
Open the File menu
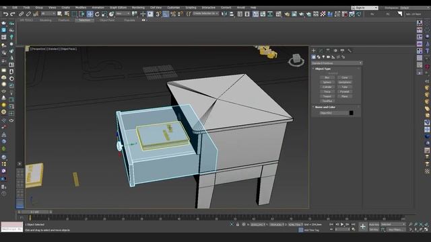(x=5, y=7)
